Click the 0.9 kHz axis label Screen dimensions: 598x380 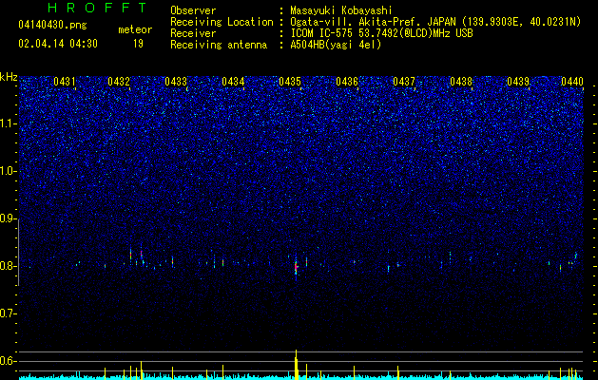coord(8,218)
